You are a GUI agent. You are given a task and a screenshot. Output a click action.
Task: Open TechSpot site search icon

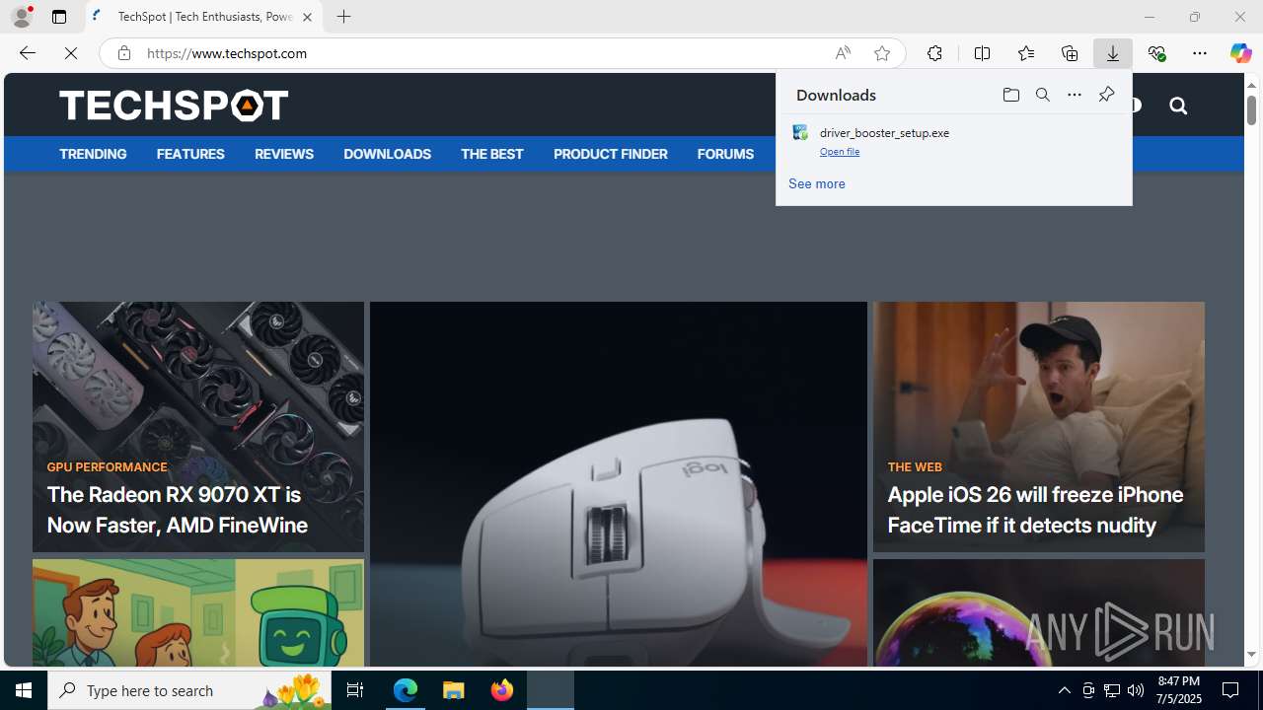[x=1178, y=106]
